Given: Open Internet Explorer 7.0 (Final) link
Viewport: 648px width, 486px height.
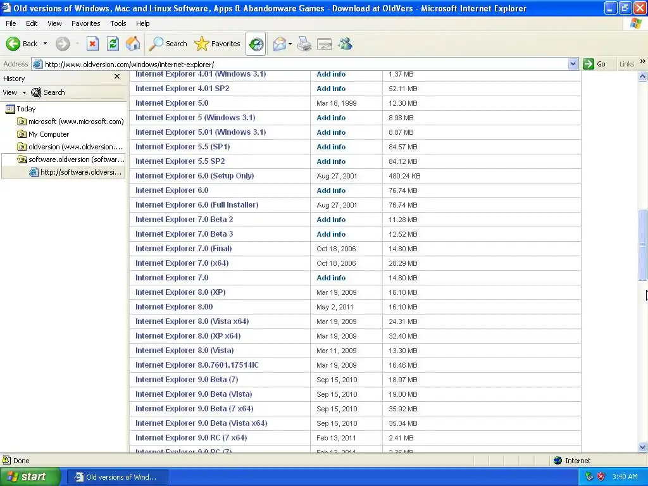Looking at the screenshot, I should pos(184,249).
